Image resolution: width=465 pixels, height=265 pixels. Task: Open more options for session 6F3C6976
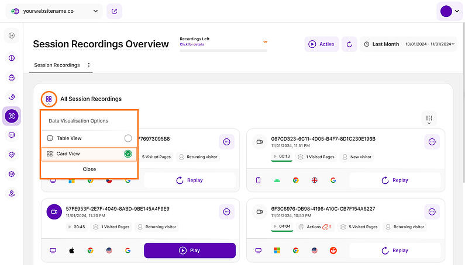432,212
